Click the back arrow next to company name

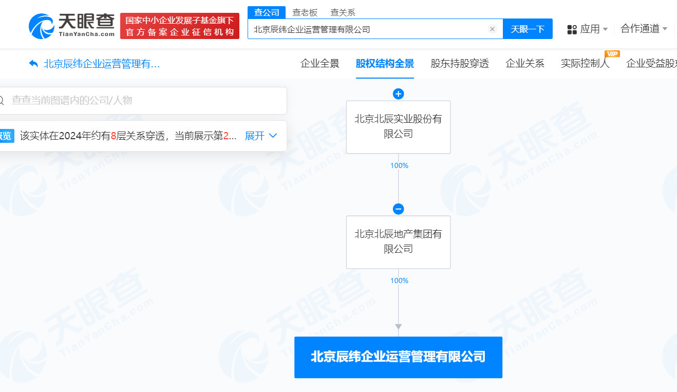(x=32, y=64)
